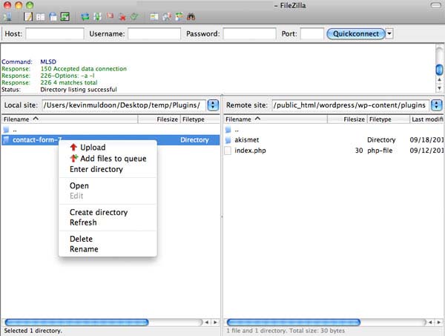This screenshot has height=336, width=445.
Task: Click the Username input field
Action: tap(154, 34)
